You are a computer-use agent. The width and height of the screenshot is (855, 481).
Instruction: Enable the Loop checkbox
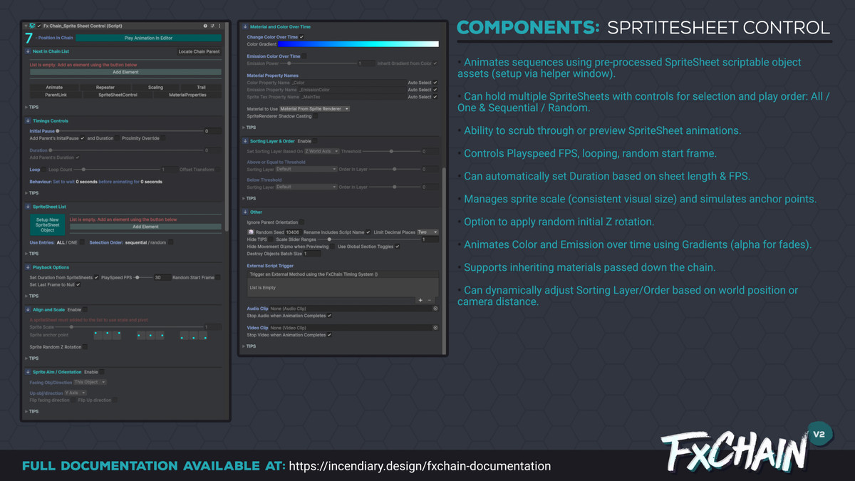click(44, 170)
